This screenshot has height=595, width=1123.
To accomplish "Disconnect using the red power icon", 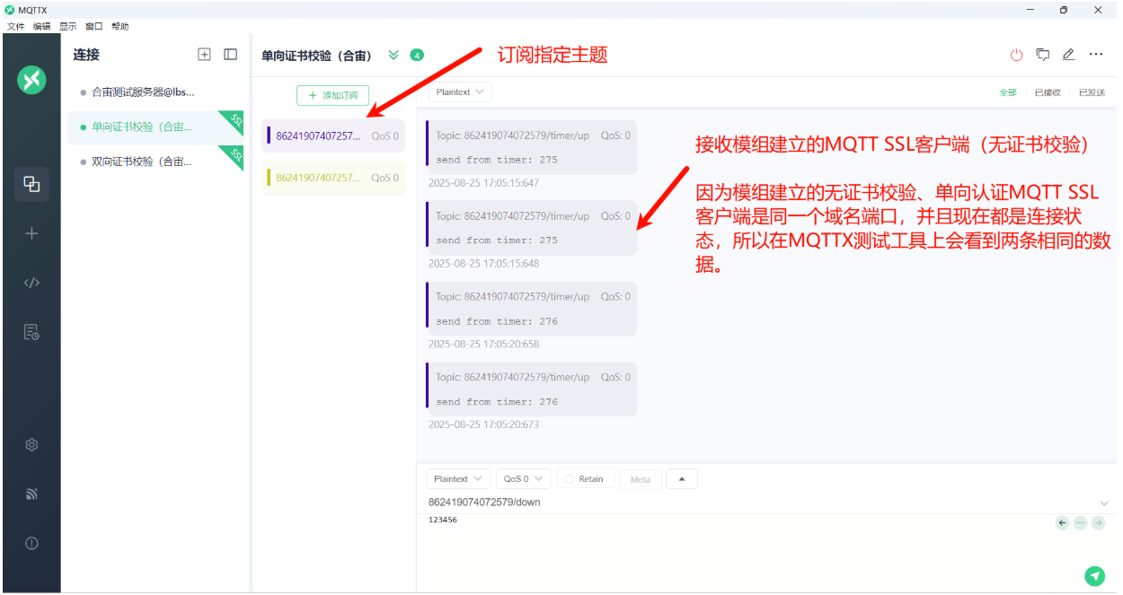I will pos(1016,55).
